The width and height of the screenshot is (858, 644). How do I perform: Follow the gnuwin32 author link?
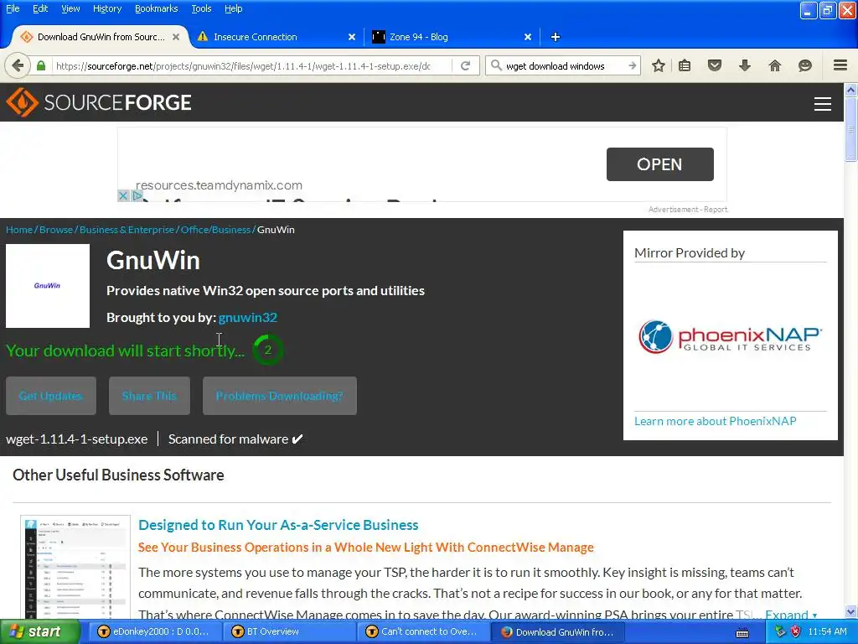(248, 318)
